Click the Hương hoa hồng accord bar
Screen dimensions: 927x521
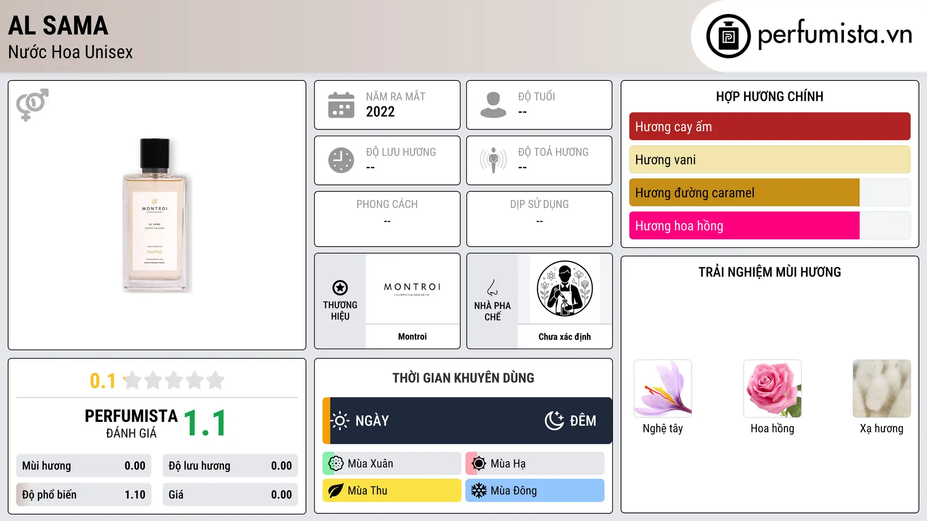769,226
